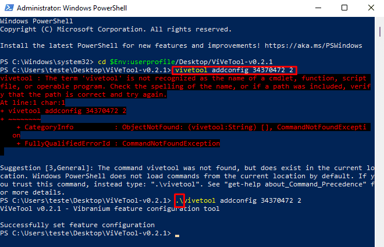The image size is (384, 247).
Task: Click the "Administrator: Windows PowerShell" title text
Action: click(x=72, y=8)
